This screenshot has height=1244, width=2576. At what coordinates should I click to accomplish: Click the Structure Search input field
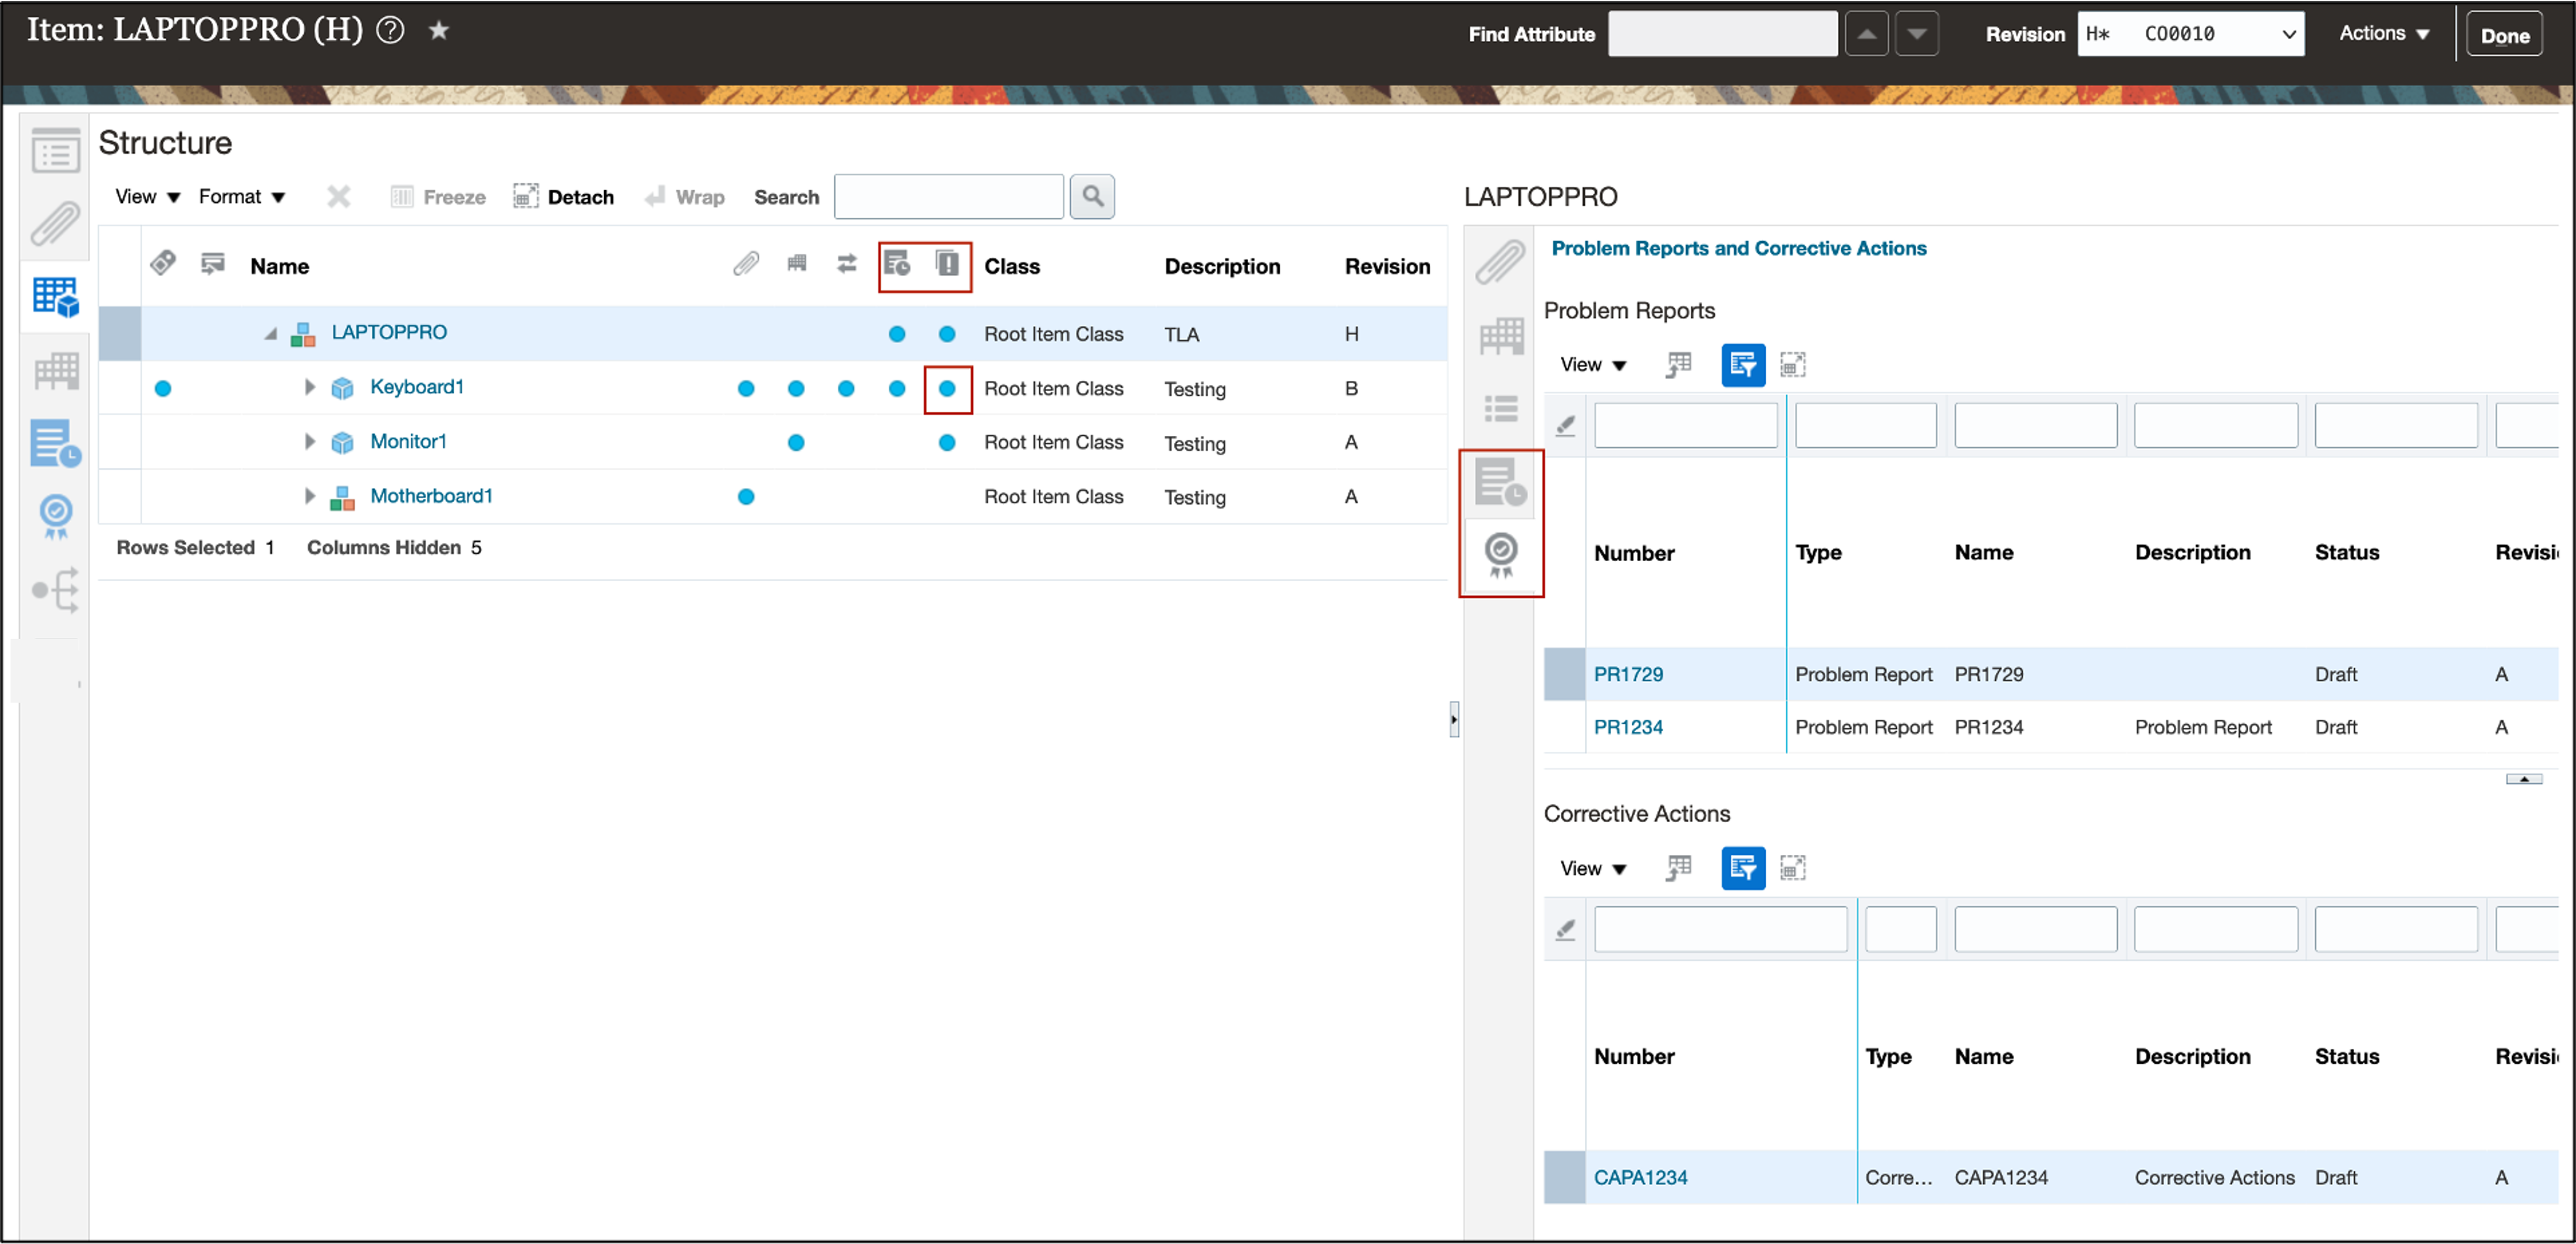tap(948, 196)
